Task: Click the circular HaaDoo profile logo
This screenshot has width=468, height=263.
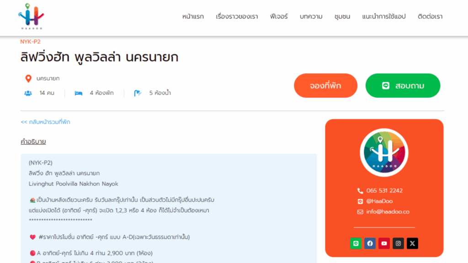Action: 384,153
